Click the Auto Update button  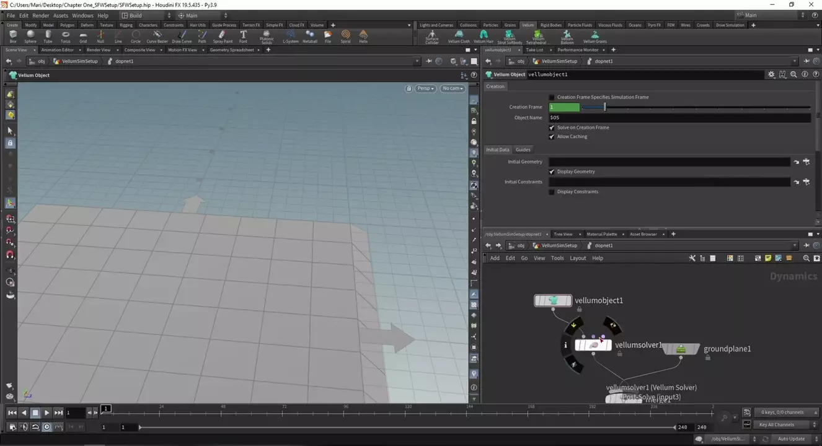tap(791, 439)
